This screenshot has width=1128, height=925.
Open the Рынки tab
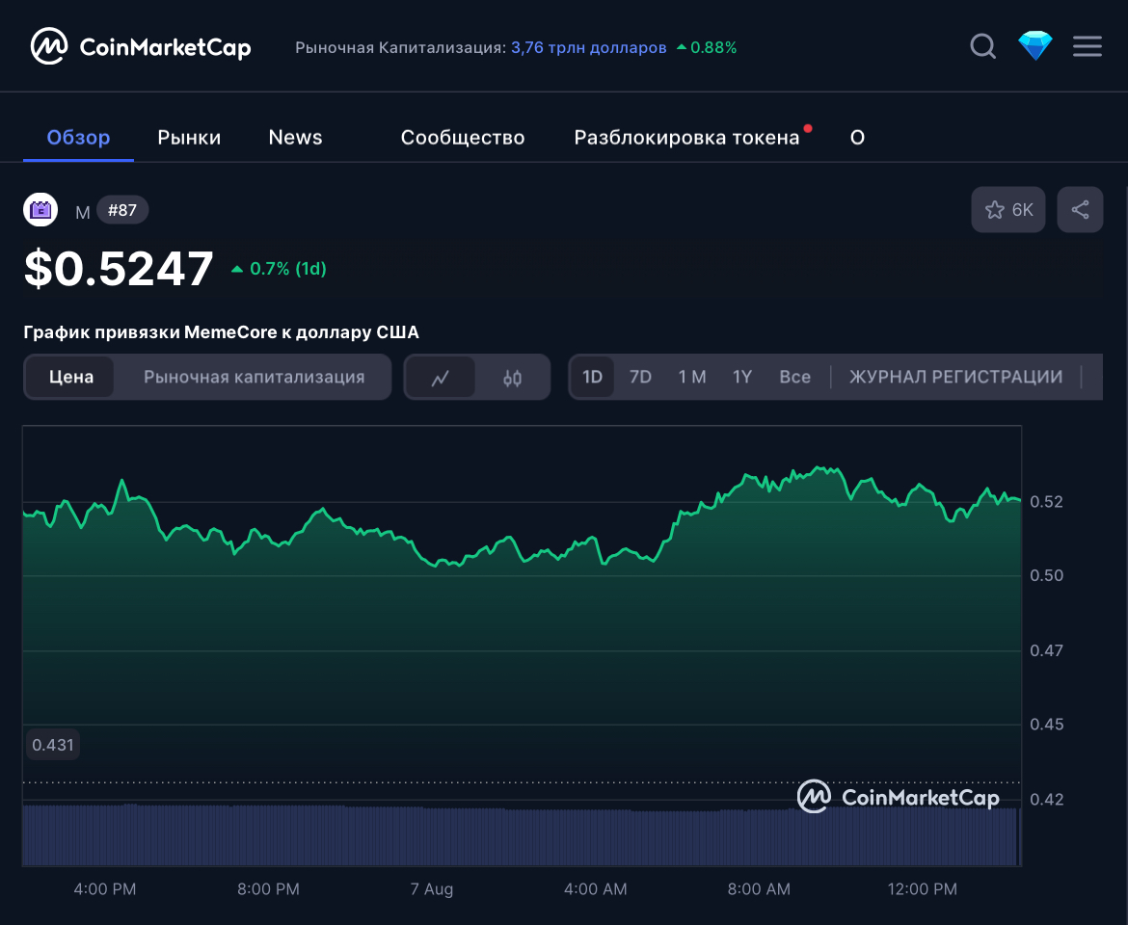[189, 137]
